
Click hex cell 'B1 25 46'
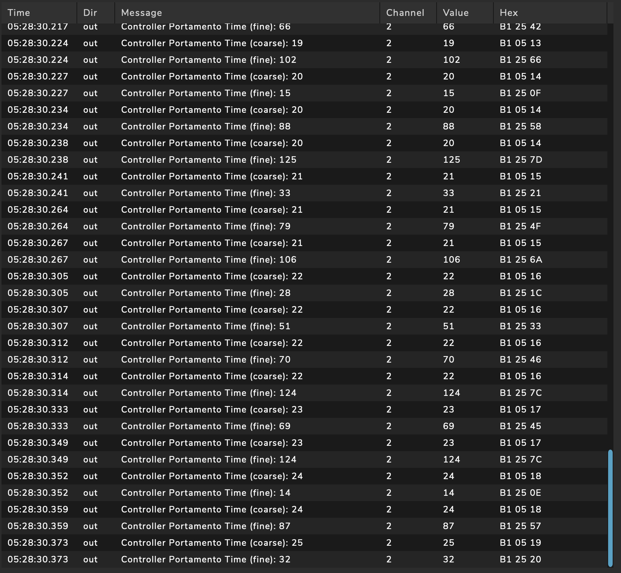coord(520,360)
